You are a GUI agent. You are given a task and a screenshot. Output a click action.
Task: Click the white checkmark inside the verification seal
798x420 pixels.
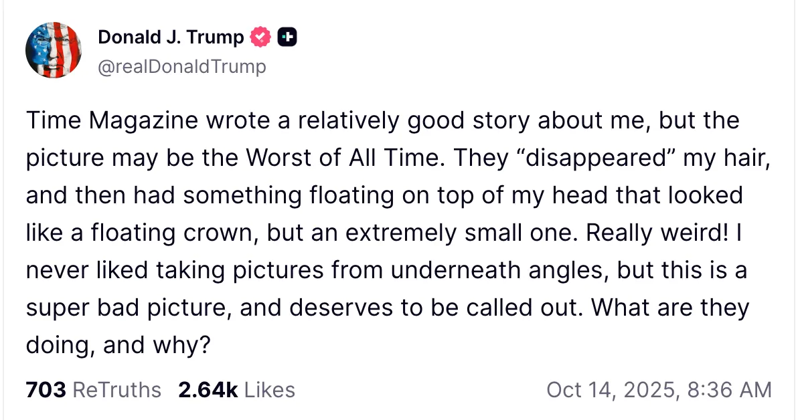click(x=260, y=37)
